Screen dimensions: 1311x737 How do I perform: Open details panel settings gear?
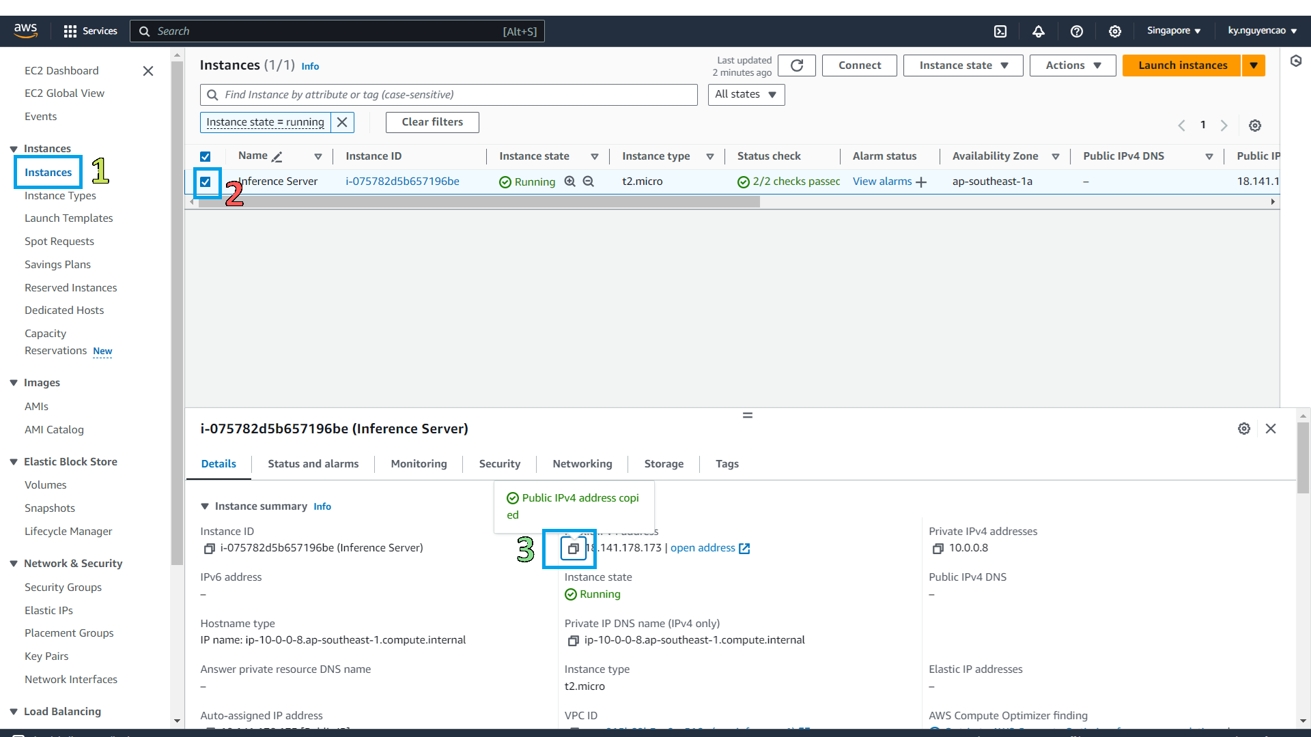(x=1244, y=429)
